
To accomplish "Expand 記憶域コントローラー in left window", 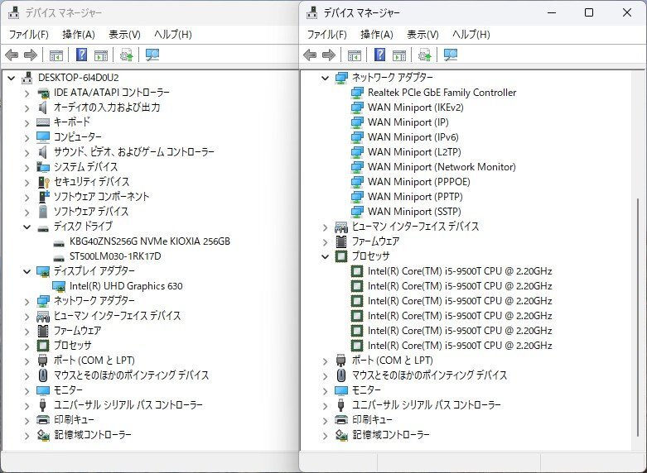I will (27, 435).
